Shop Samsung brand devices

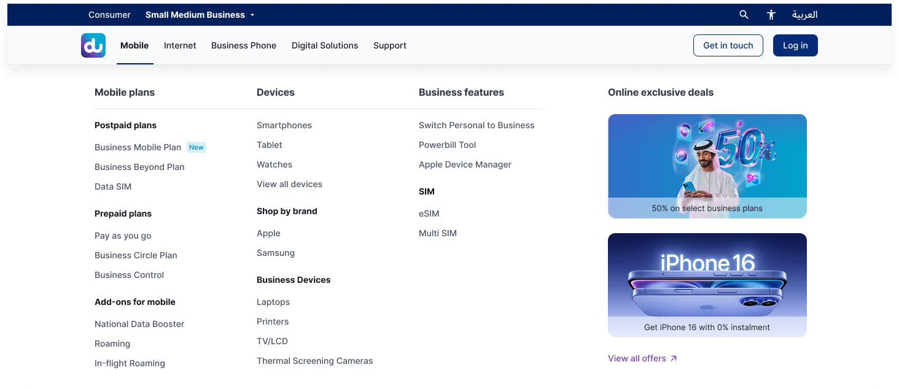[x=276, y=253]
